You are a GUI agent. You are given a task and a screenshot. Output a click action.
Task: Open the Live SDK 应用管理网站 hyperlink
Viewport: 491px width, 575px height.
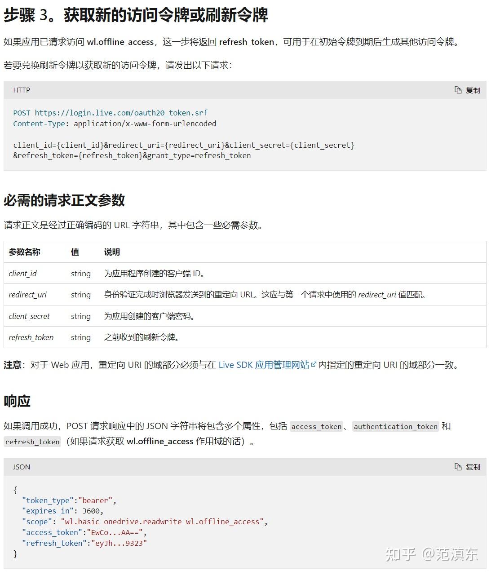(x=264, y=365)
